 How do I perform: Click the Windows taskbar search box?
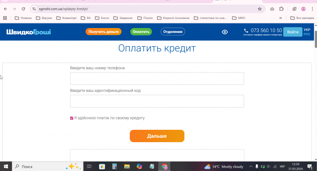(x=47, y=166)
